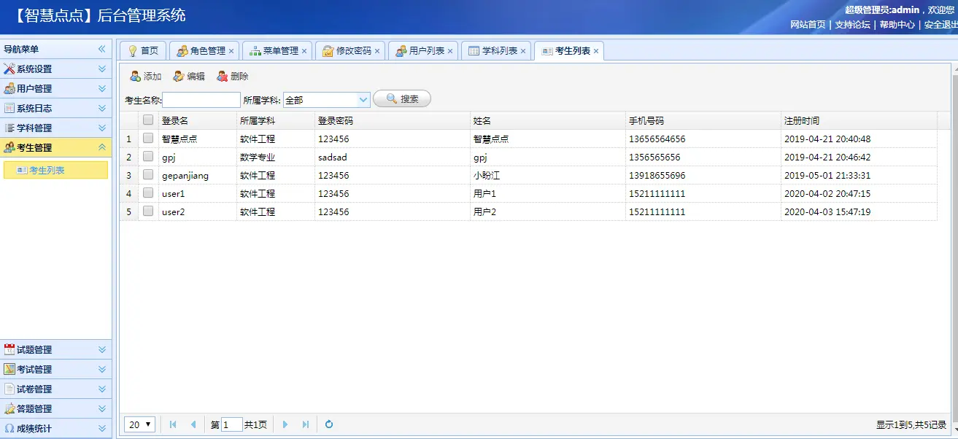Toggle the select-all checkbox in header
The image size is (958, 439).
(x=148, y=120)
